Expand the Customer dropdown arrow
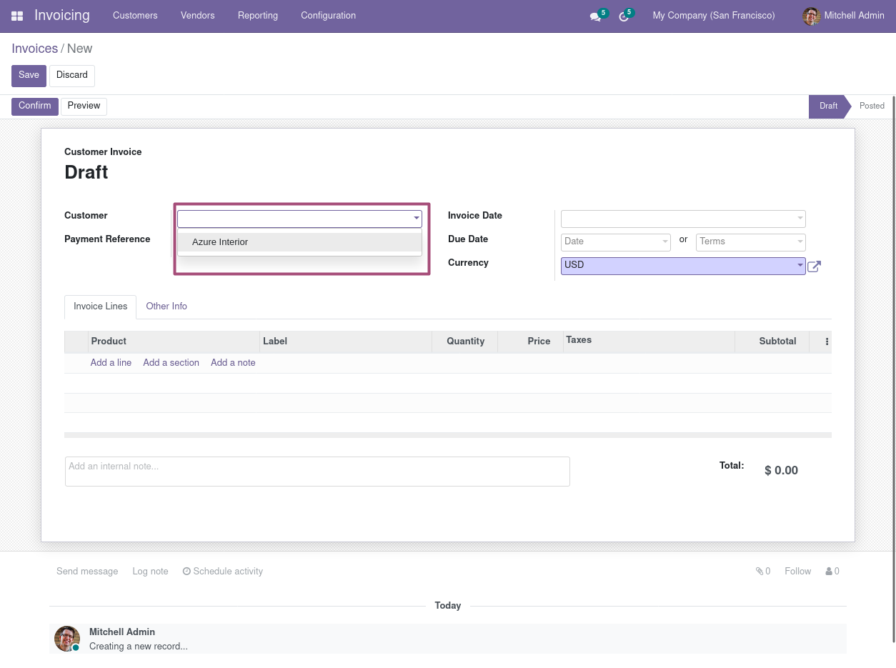 pyautogui.click(x=416, y=219)
